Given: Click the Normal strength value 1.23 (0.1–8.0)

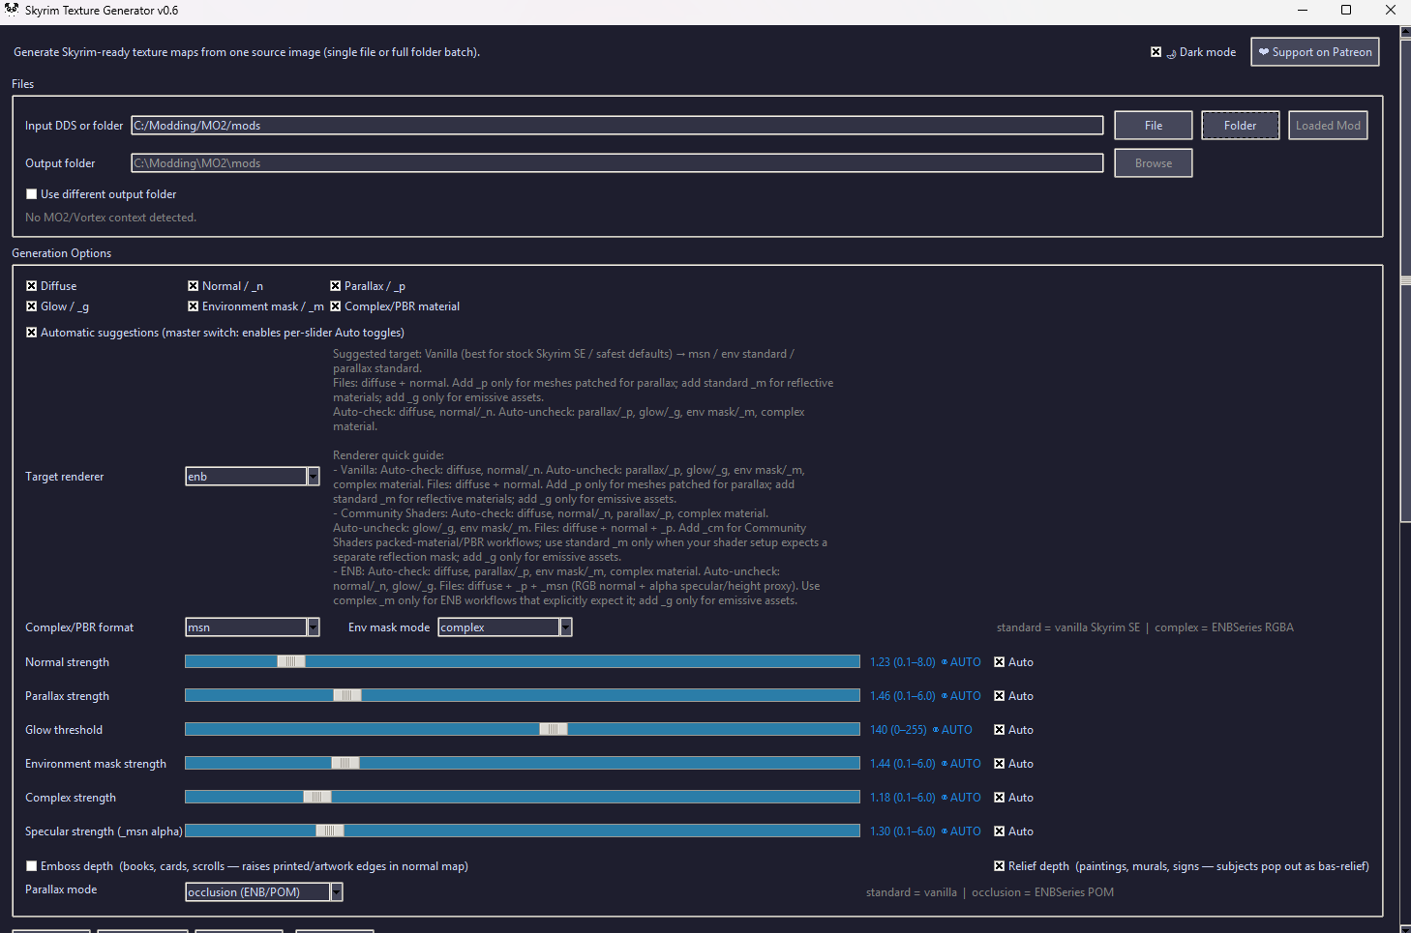Looking at the screenshot, I should coord(903,662).
